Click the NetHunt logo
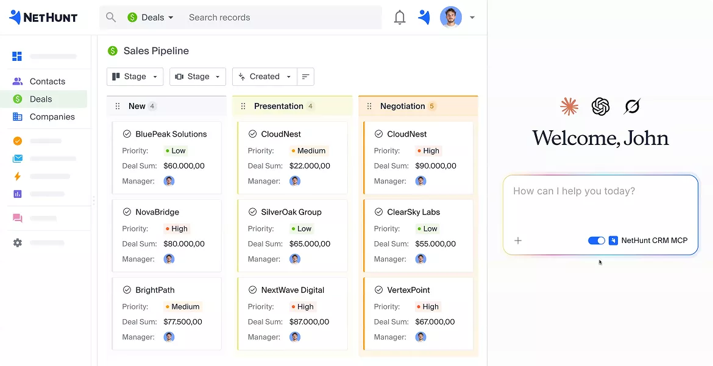 point(43,17)
